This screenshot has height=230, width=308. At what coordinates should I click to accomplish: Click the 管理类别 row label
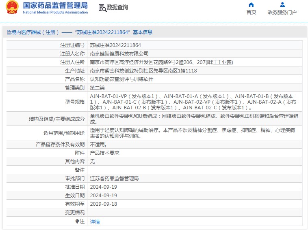(75, 88)
